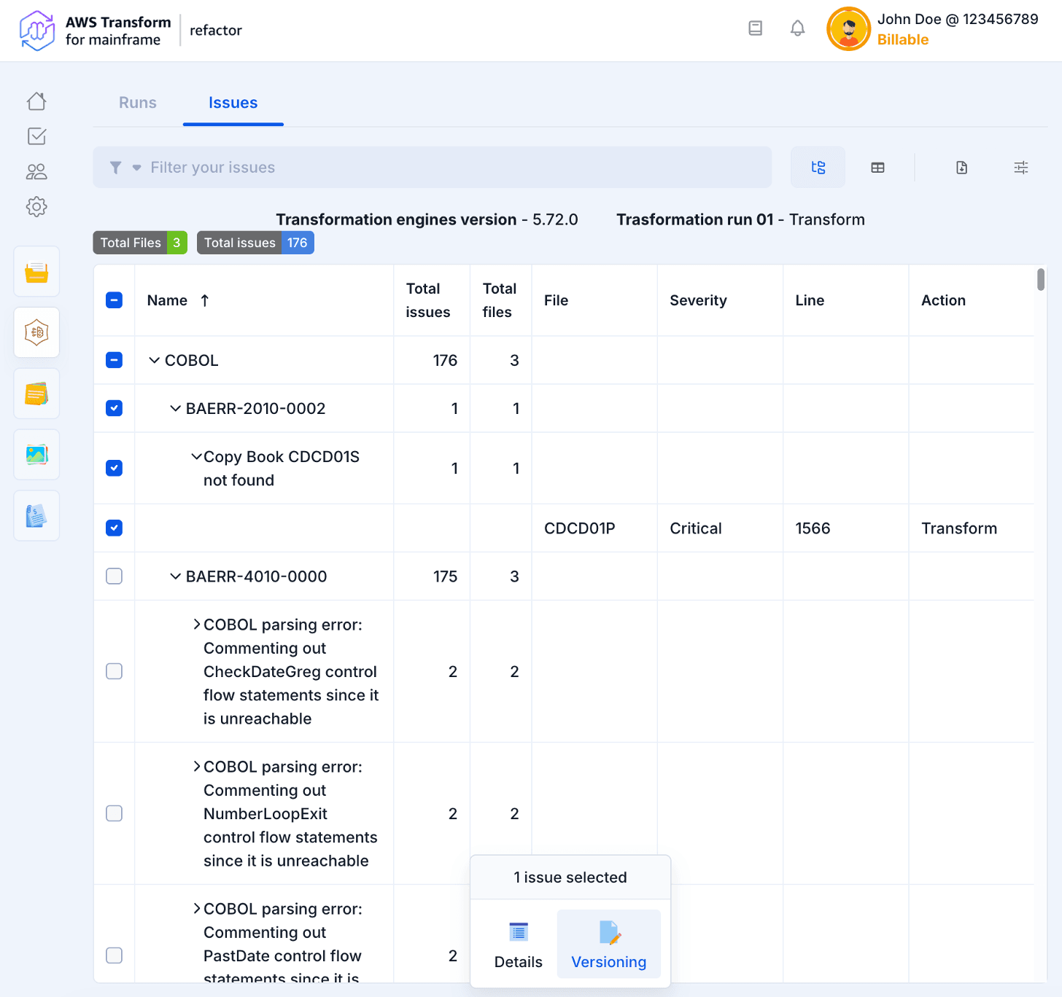
Task: Switch to tree view layout icon
Action: (x=818, y=168)
